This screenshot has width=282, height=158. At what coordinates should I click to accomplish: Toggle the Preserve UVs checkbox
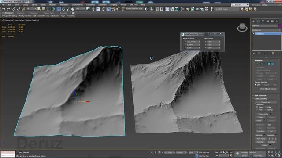(x=257, y=114)
